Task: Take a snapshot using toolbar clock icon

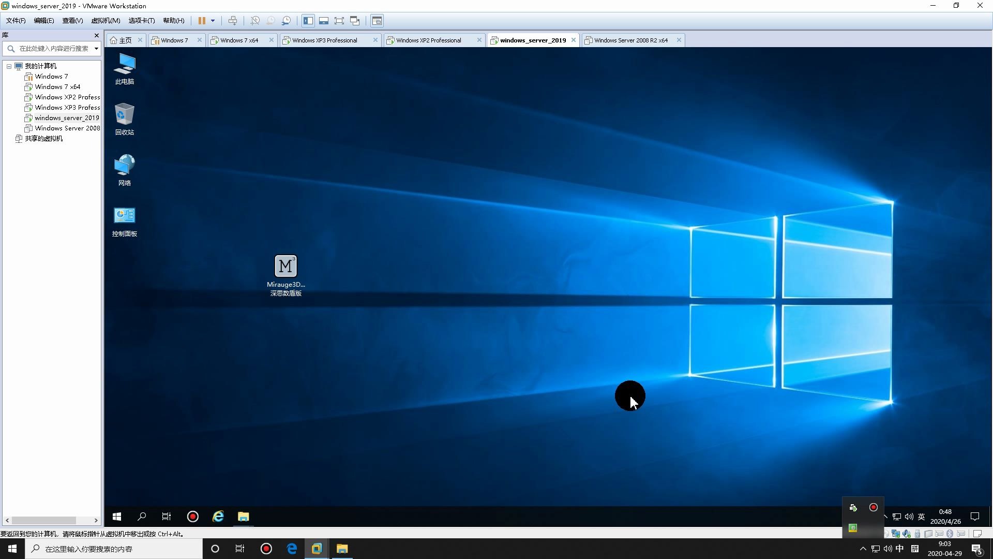Action: click(255, 21)
